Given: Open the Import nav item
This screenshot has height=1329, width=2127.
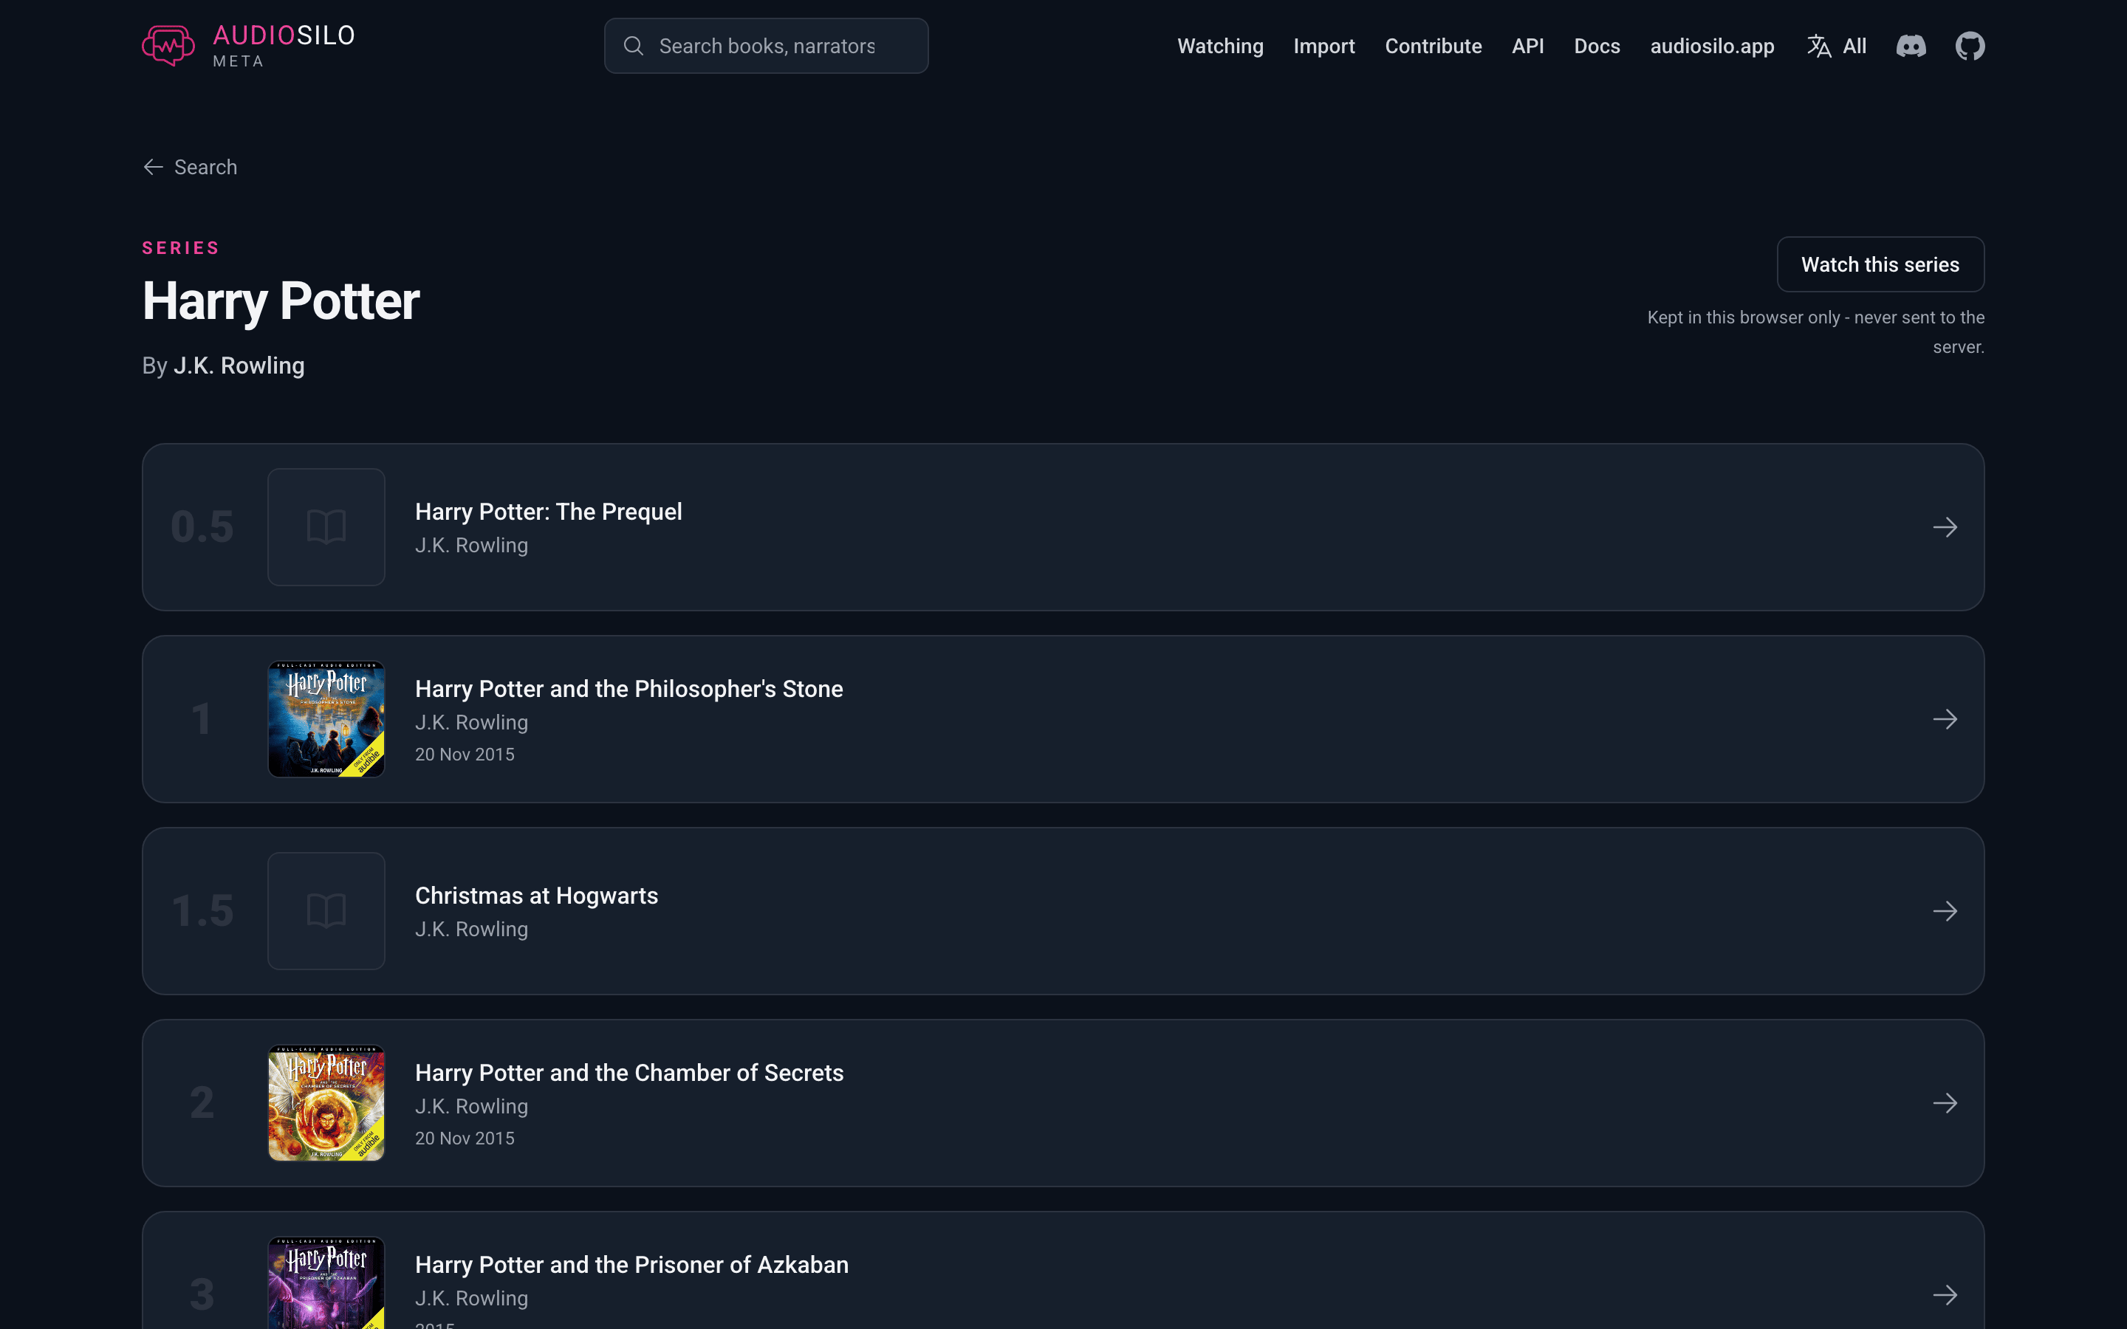Looking at the screenshot, I should (1323, 46).
